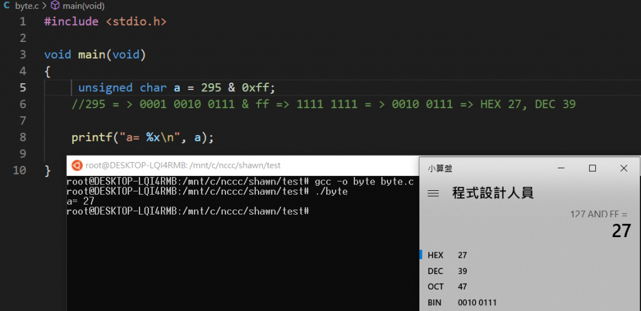Click the BIN value 0010 0111
The height and width of the screenshot is (311, 641).
[x=477, y=303]
